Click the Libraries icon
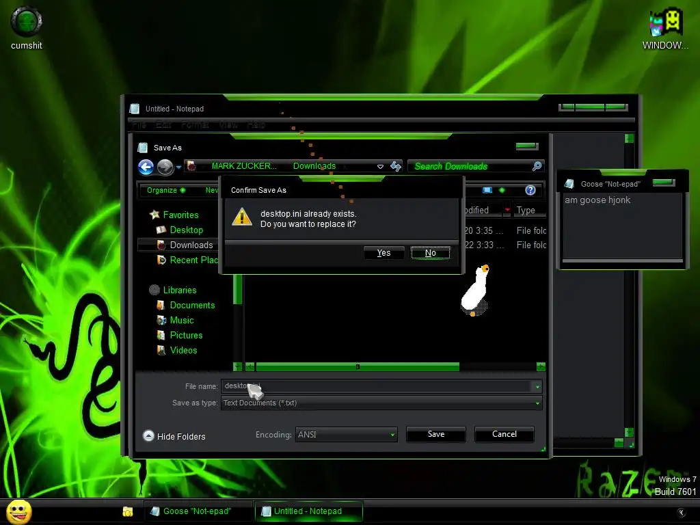The width and height of the screenshot is (700, 525). [154, 290]
